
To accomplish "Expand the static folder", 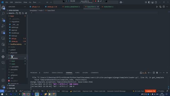I will (12, 55).
